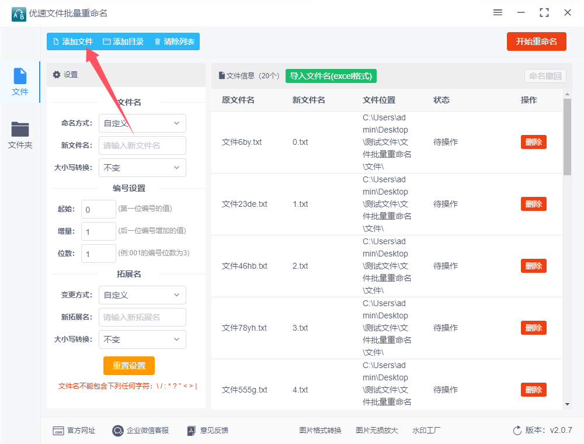This screenshot has height=444, width=584.
Task: Click the scrollbar down arrow
Action: 567,404
